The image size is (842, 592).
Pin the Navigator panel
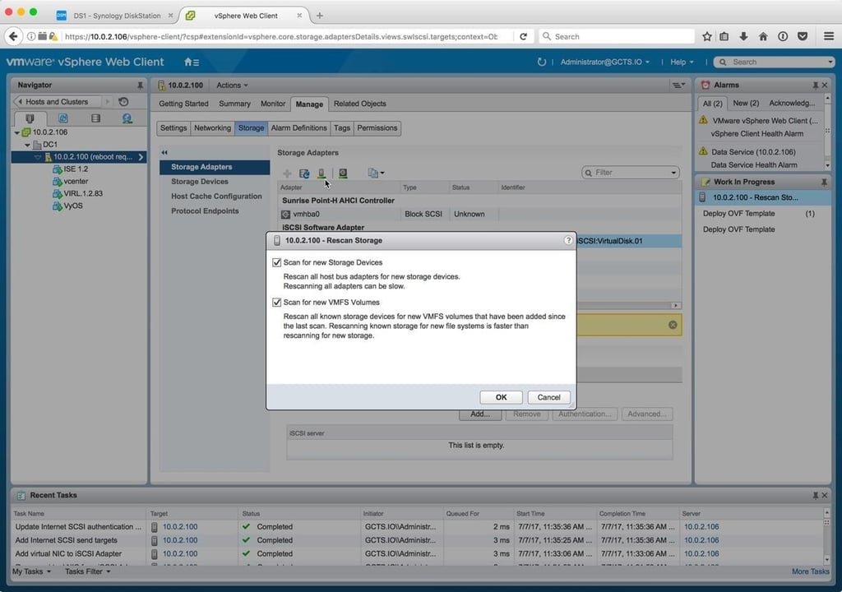coord(140,85)
